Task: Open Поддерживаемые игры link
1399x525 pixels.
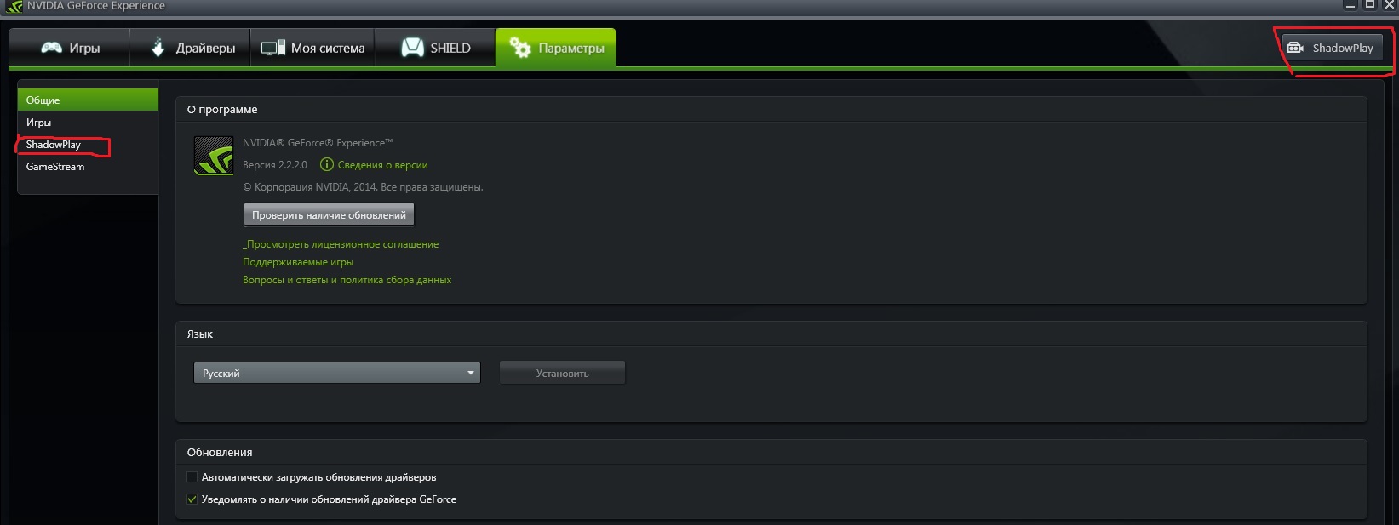Action: (x=298, y=262)
